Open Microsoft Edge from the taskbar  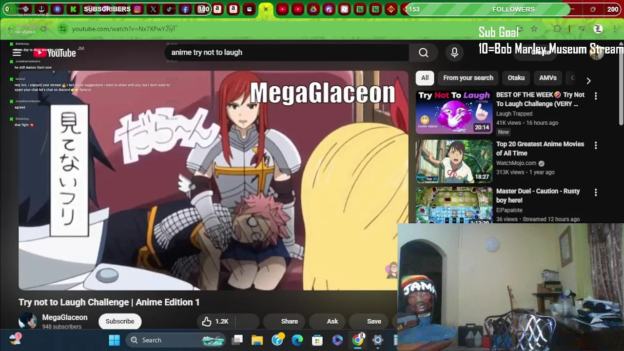tap(297, 340)
